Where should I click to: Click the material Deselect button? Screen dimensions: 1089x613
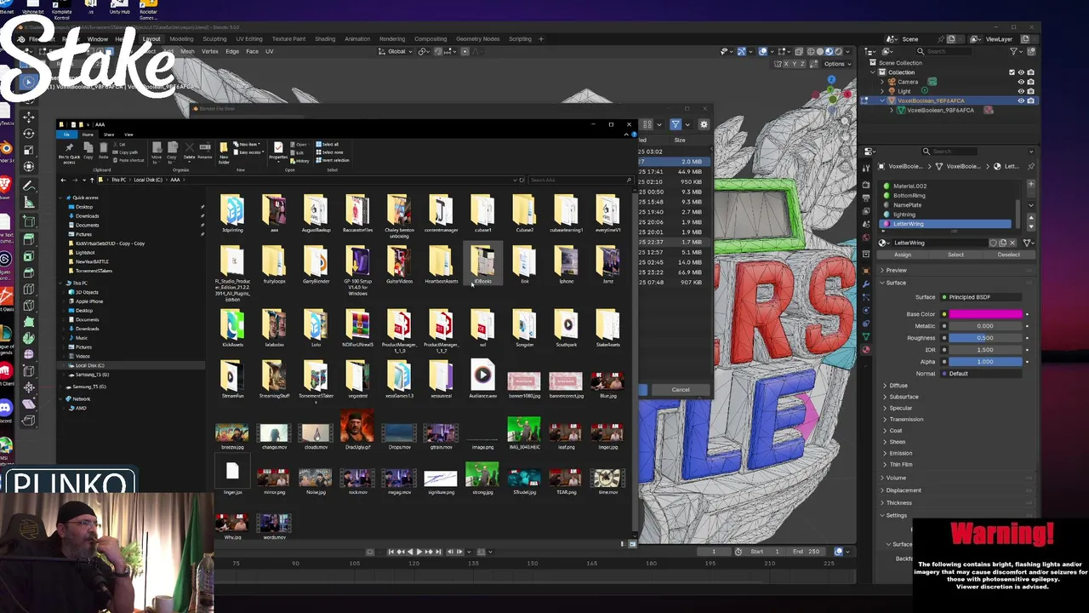[x=1008, y=255]
